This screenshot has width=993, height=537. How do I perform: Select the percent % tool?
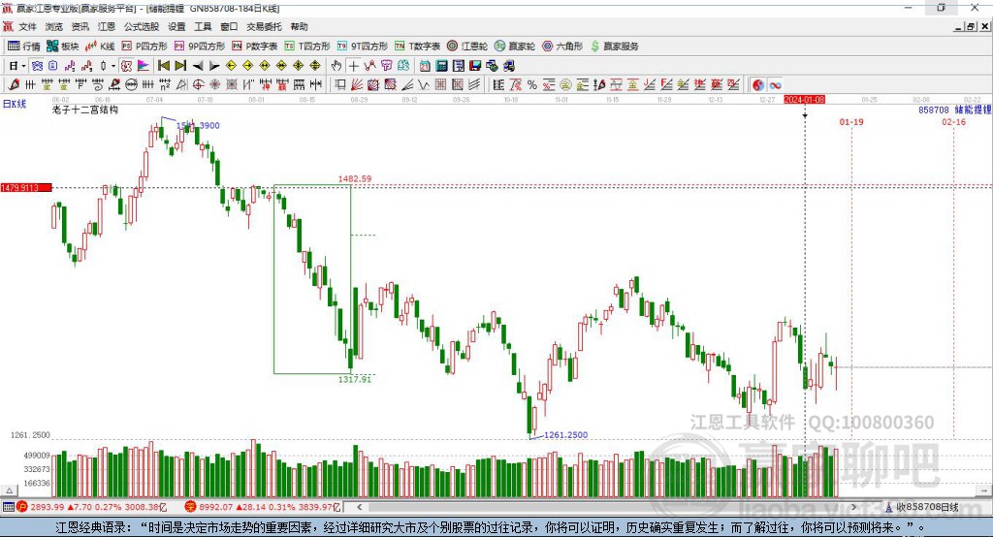click(x=532, y=85)
